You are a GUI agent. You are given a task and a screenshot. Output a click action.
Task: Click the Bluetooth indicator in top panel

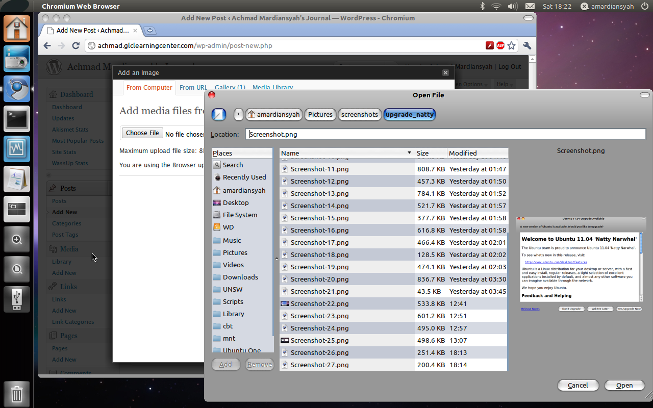483,6
